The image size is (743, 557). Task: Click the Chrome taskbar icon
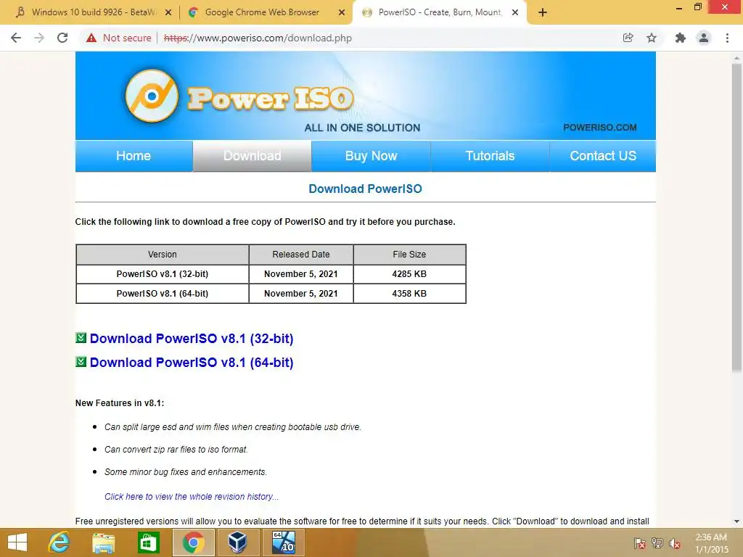[x=193, y=542]
